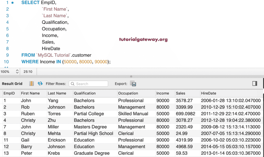Screen dimensions: 264x157
Task: Select the cell 'Erickson'
Action: click(57, 140)
